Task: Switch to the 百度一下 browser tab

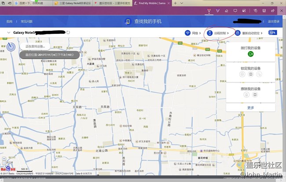Action: pyautogui.click(x=33, y=3)
